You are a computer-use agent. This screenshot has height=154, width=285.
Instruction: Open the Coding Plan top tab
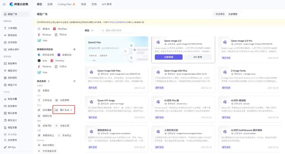tap(66, 4)
